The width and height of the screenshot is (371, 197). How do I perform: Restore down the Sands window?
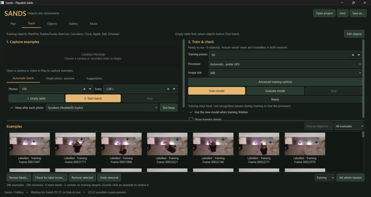pyautogui.click(x=353, y=3)
